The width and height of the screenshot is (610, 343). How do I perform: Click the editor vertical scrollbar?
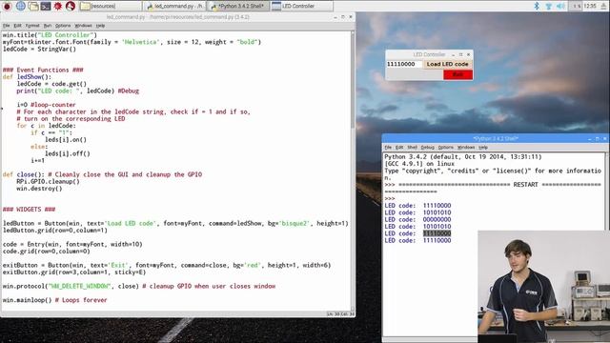point(353,171)
